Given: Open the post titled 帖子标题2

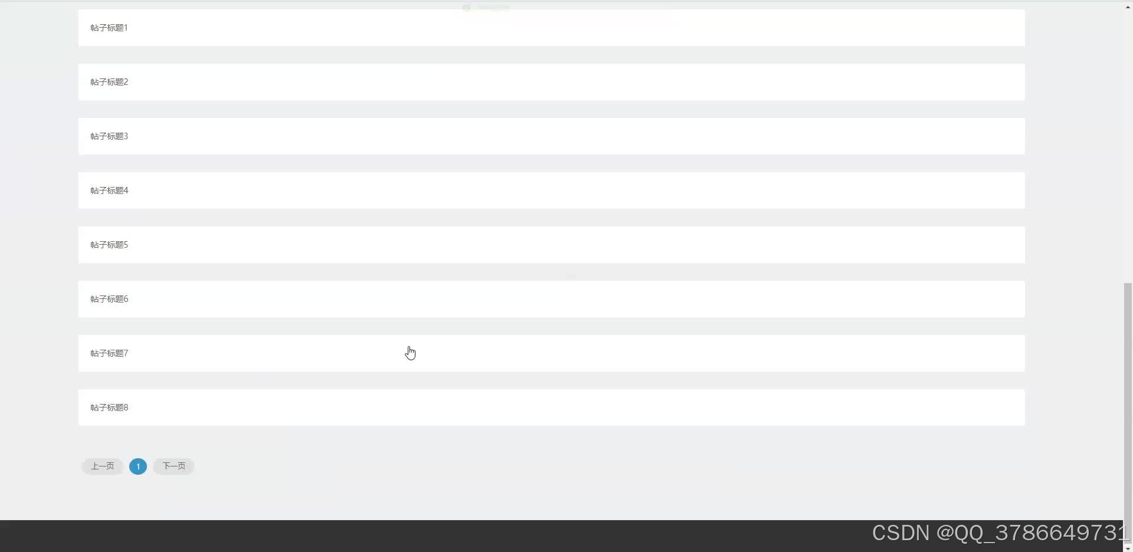Looking at the screenshot, I should point(551,82).
